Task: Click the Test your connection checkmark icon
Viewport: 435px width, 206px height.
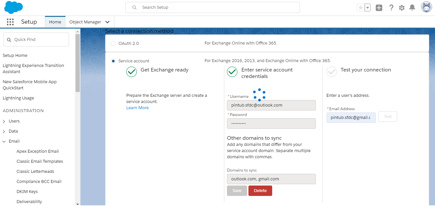Action: (x=332, y=72)
